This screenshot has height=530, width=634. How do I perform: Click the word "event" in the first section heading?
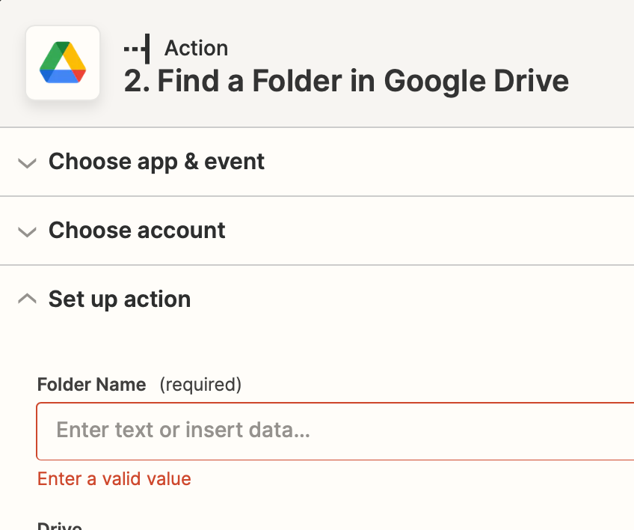[x=235, y=162]
